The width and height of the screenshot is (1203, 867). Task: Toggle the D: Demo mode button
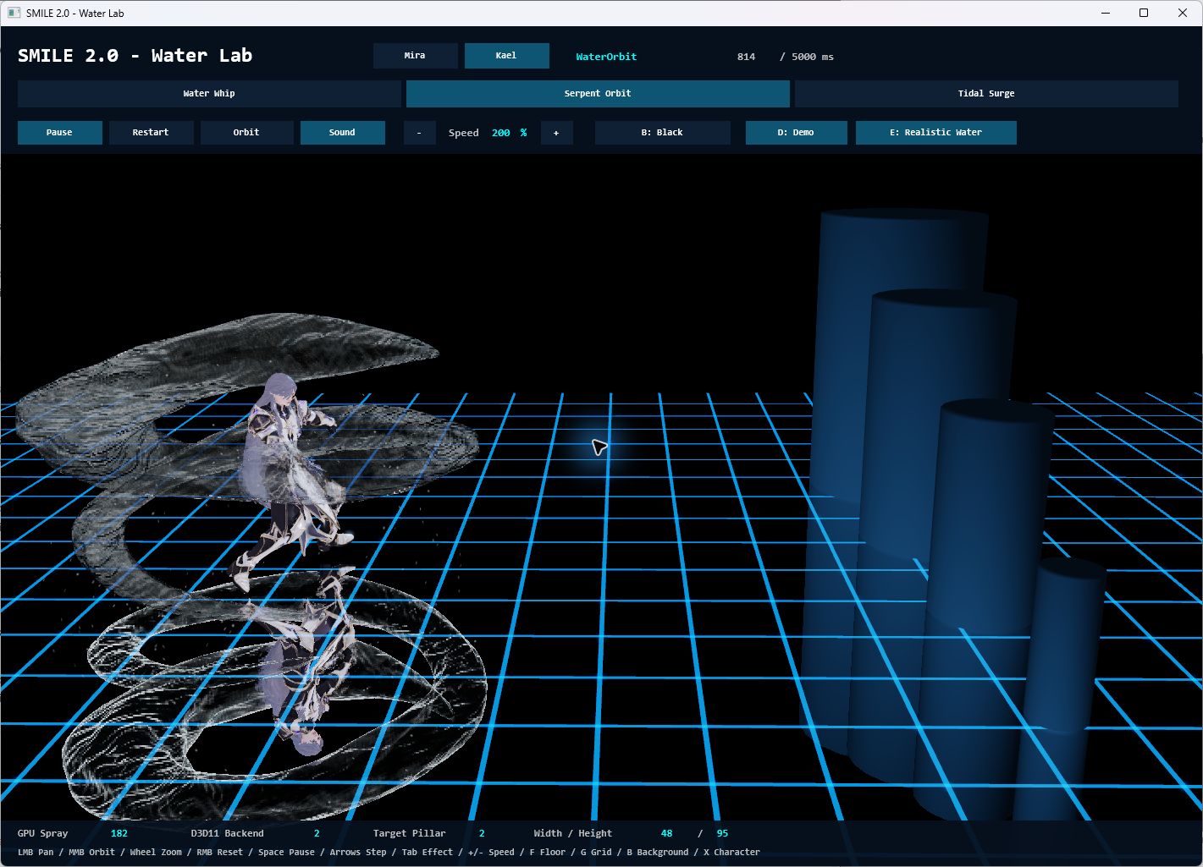(x=796, y=133)
